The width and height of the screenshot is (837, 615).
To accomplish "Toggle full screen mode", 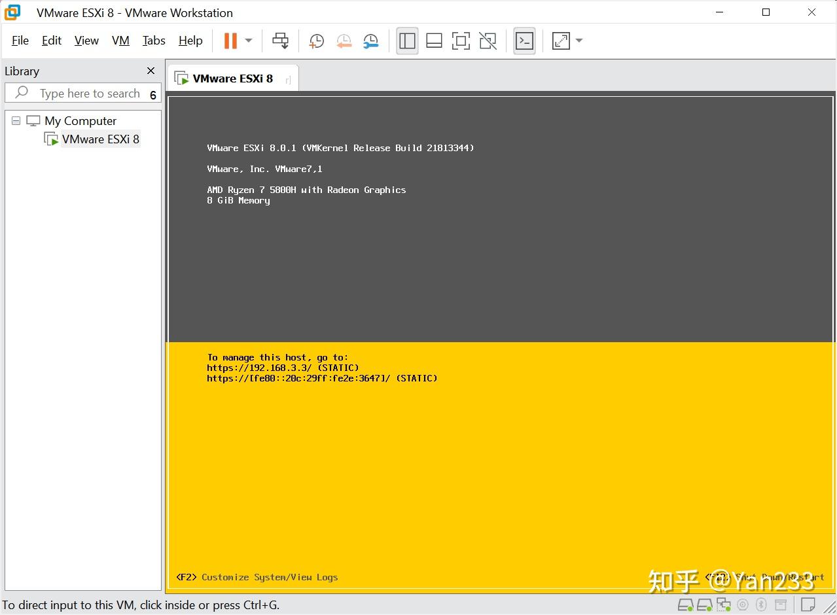I will 461,41.
